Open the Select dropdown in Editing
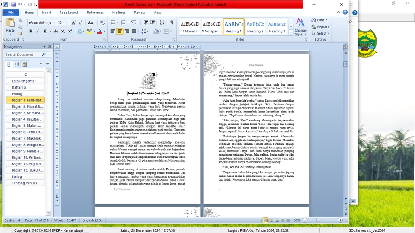The image size is (415, 233). [320, 33]
